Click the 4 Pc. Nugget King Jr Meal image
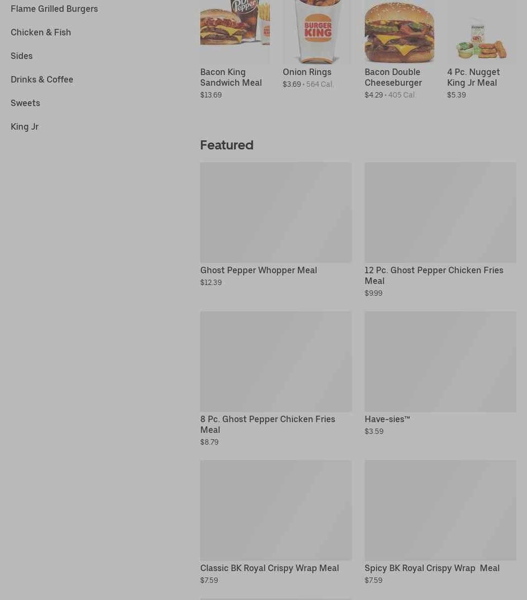 pyautogui.click(x=481, y=32)
